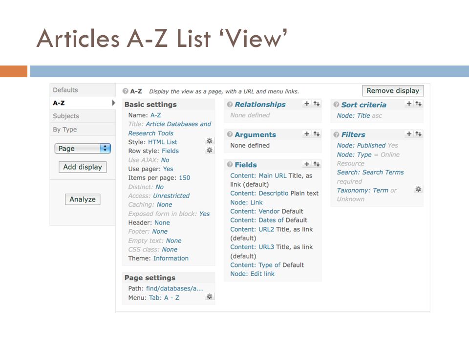Open Relationships help icon

[x=230, y=105]
